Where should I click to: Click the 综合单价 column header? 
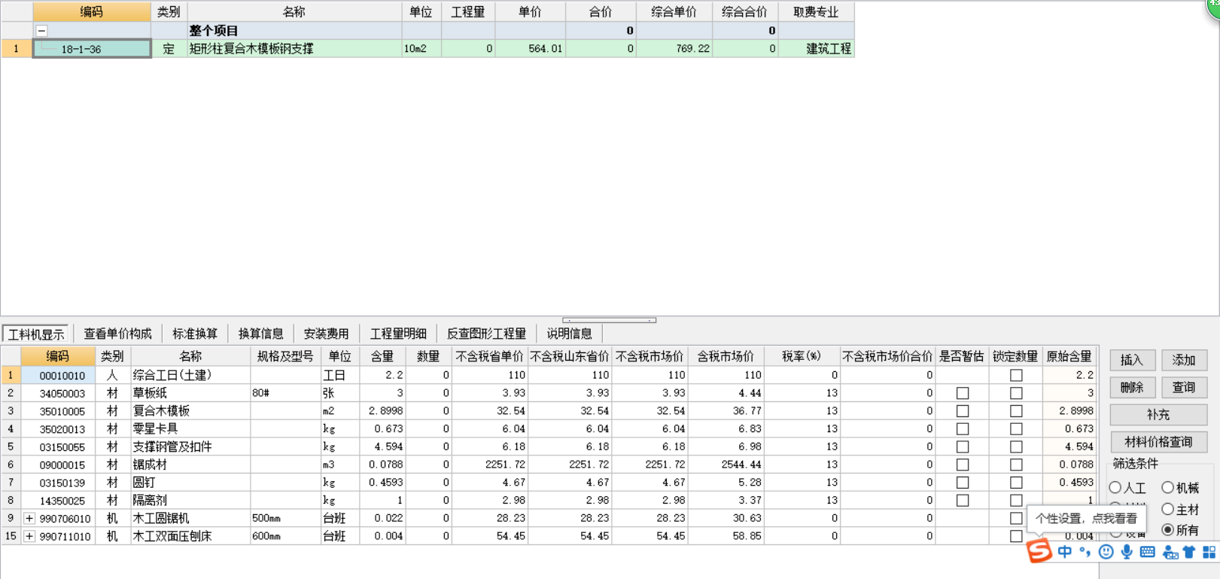674,12
